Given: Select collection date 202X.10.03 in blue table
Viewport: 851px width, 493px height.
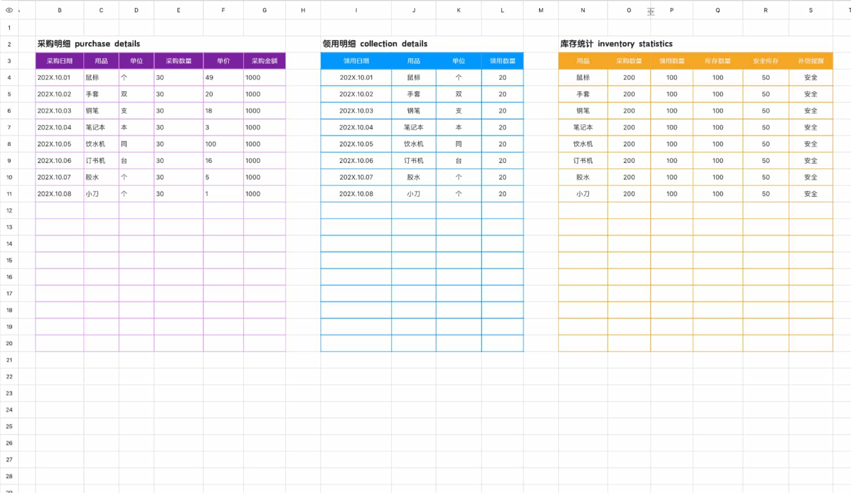Looking at the screenshot, I should click(x=356, y=110).
